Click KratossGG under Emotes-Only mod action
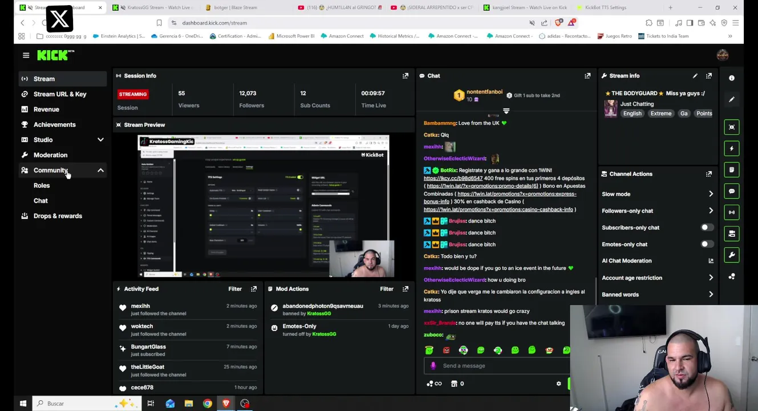 [x=324, y=334]
